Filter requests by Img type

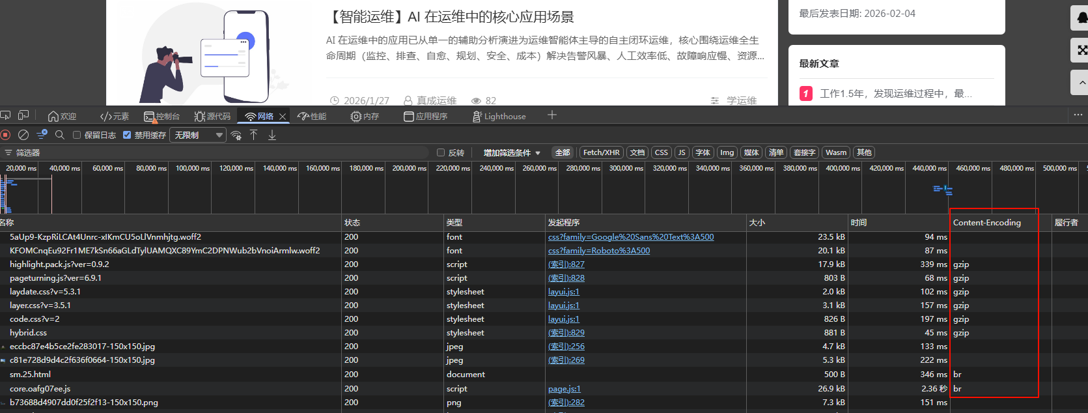point(727,152)
